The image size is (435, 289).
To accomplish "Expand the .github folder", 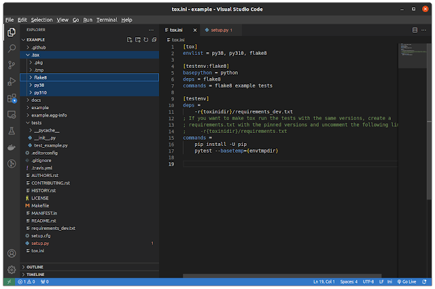I will (x=89, y=47).
